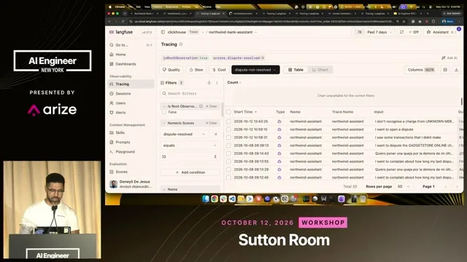Switch to the Table view

pos(296,70)
